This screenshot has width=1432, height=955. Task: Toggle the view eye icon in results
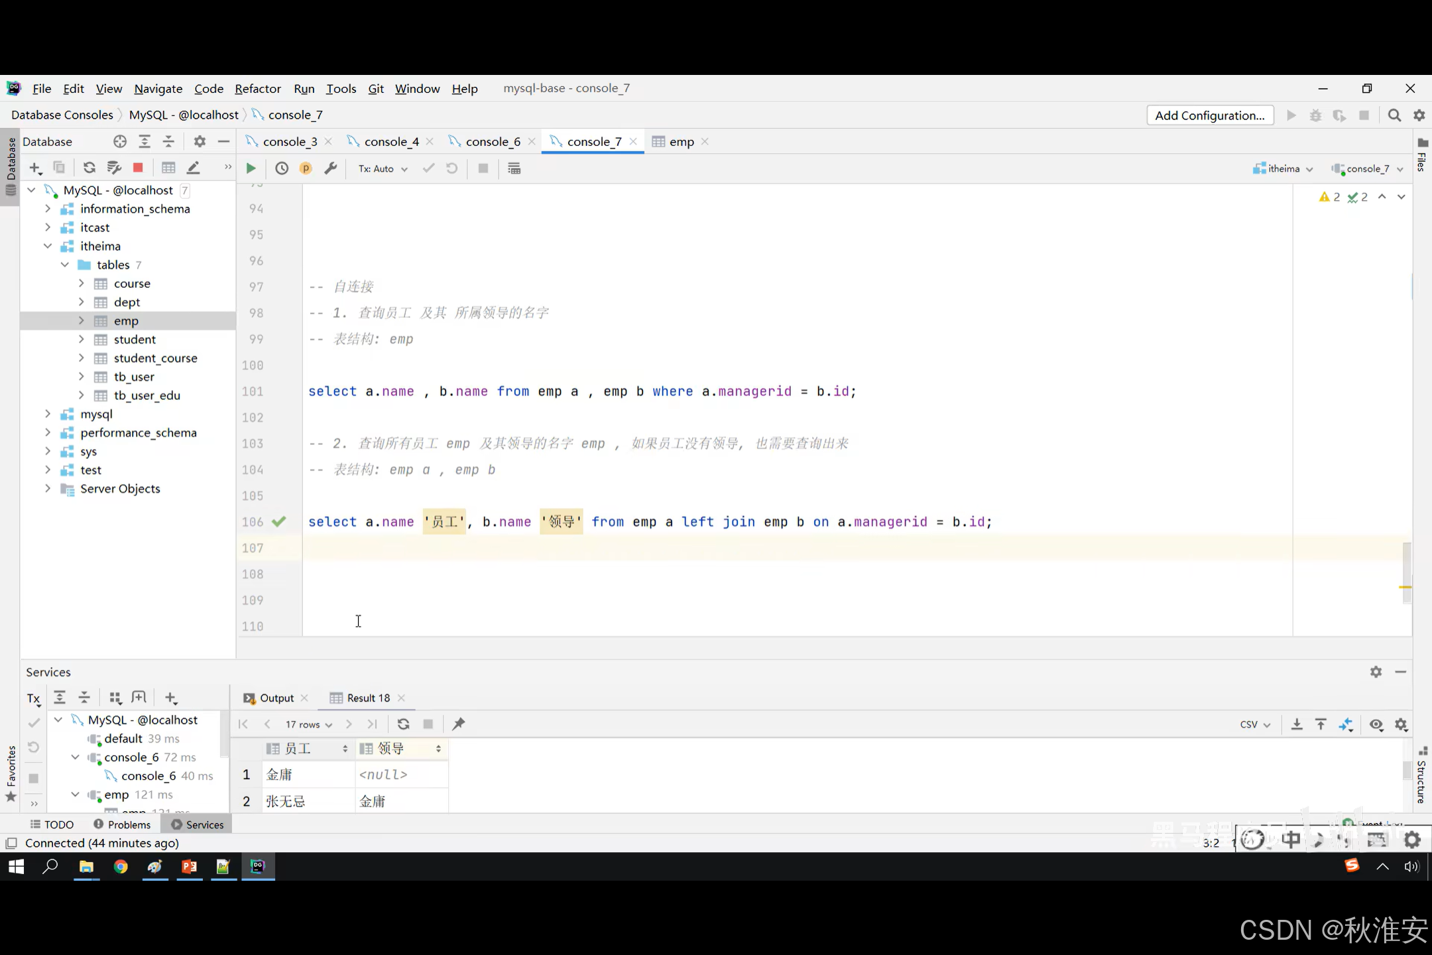click(x=1376, y=724)
